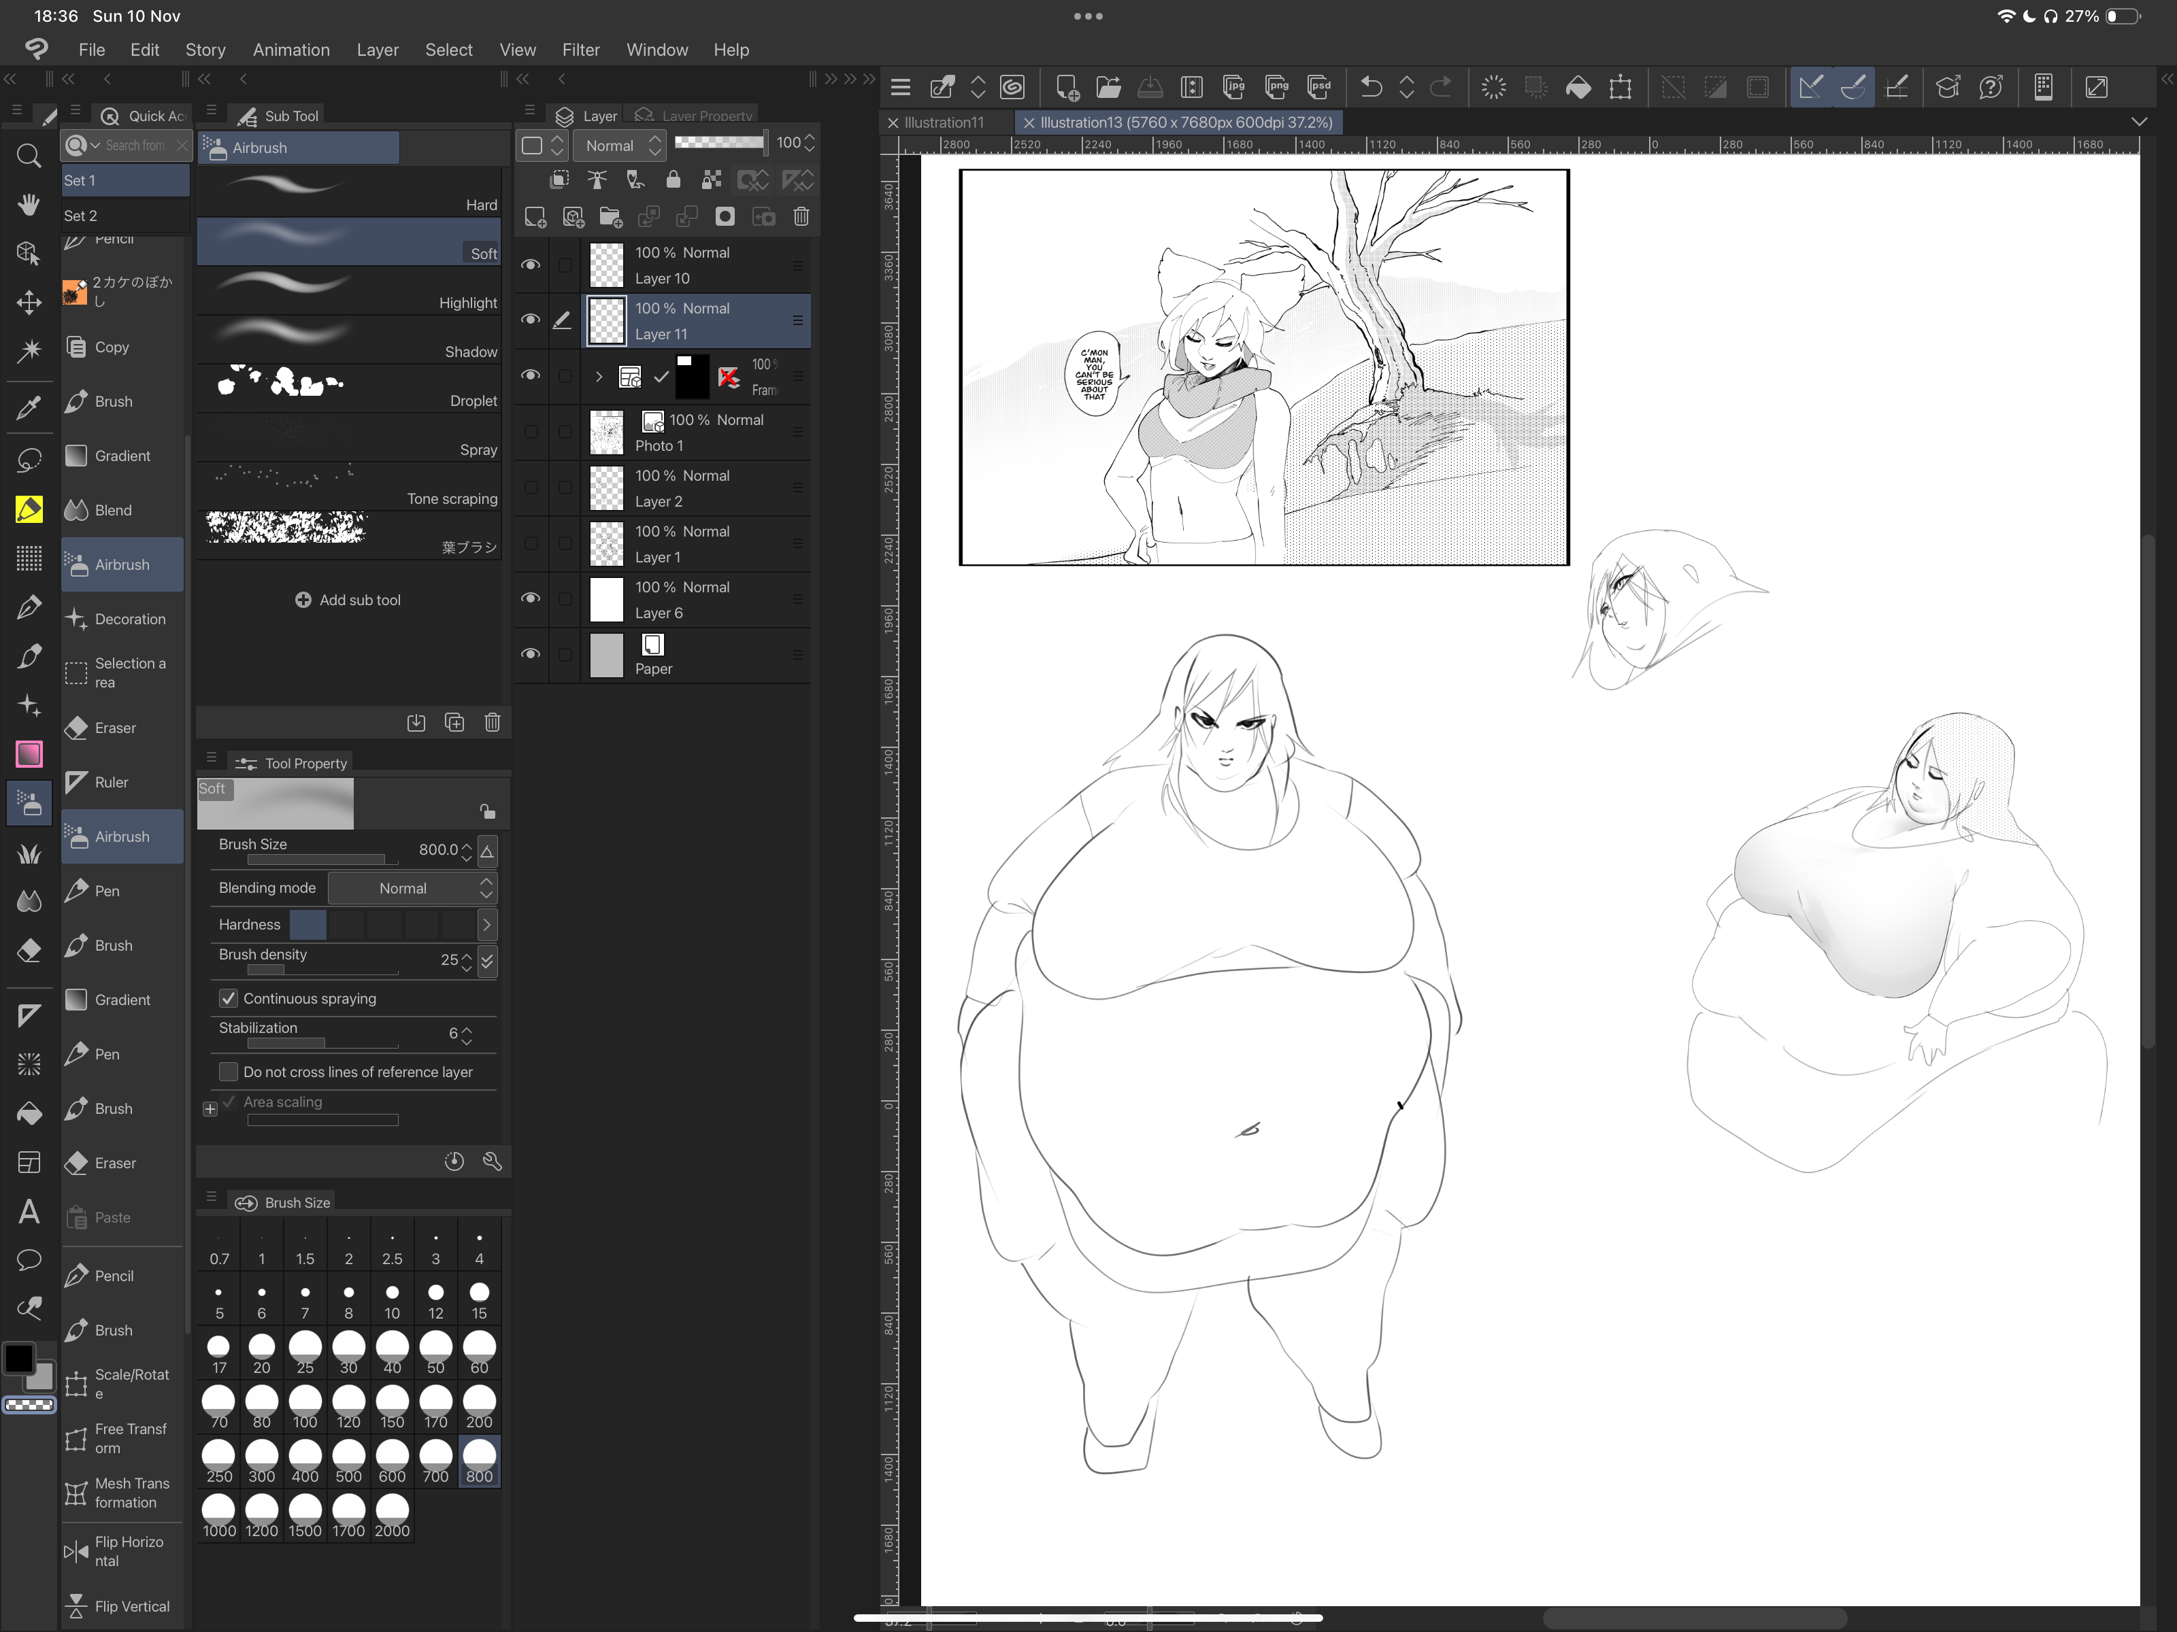Select the Auto select magic wand tool
The width and height of the screenshot is (2177, 1632).
(x=29, y=350)
